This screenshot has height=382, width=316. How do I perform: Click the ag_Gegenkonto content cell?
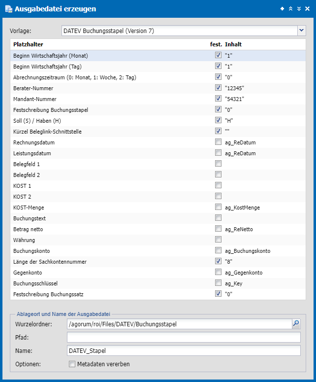[244, 273]
